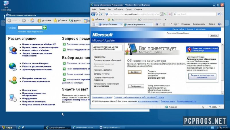
Task: Open History (Журнал) in Help Center toolbar
Action: coord(75,20)
